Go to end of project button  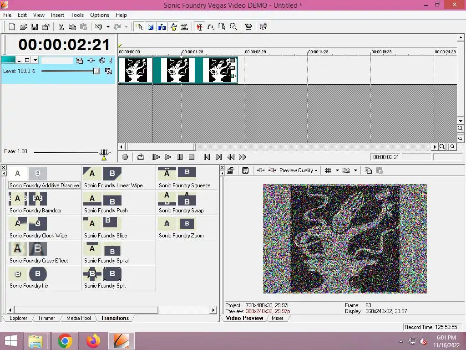coord(219,157)
